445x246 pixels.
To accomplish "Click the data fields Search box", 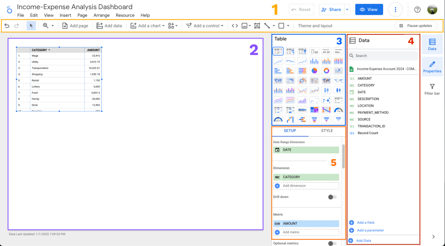I will pyautogui.click(x=383, y=56).
